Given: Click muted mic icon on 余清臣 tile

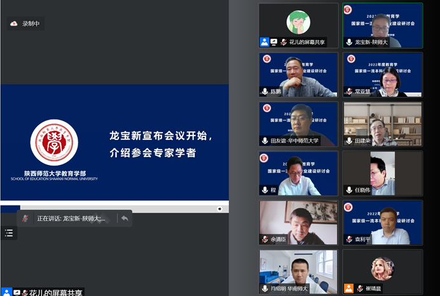Looking at the screenshot, I should [265, 239].
